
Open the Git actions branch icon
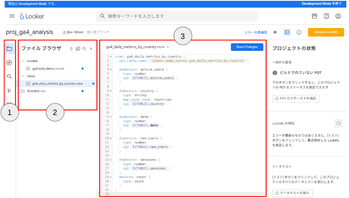click(9, 90)
